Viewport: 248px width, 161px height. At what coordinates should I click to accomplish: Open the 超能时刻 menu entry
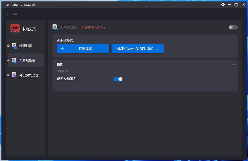(x=26, y=46)
